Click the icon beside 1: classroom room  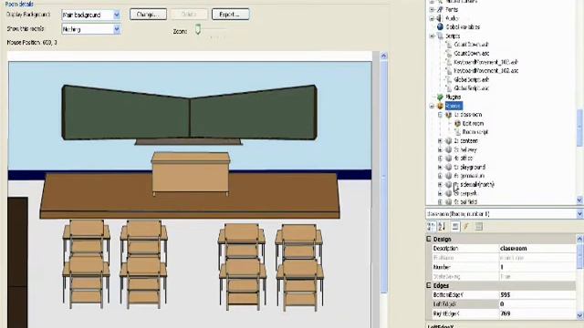pyautogui.click(x=449, y=115)
